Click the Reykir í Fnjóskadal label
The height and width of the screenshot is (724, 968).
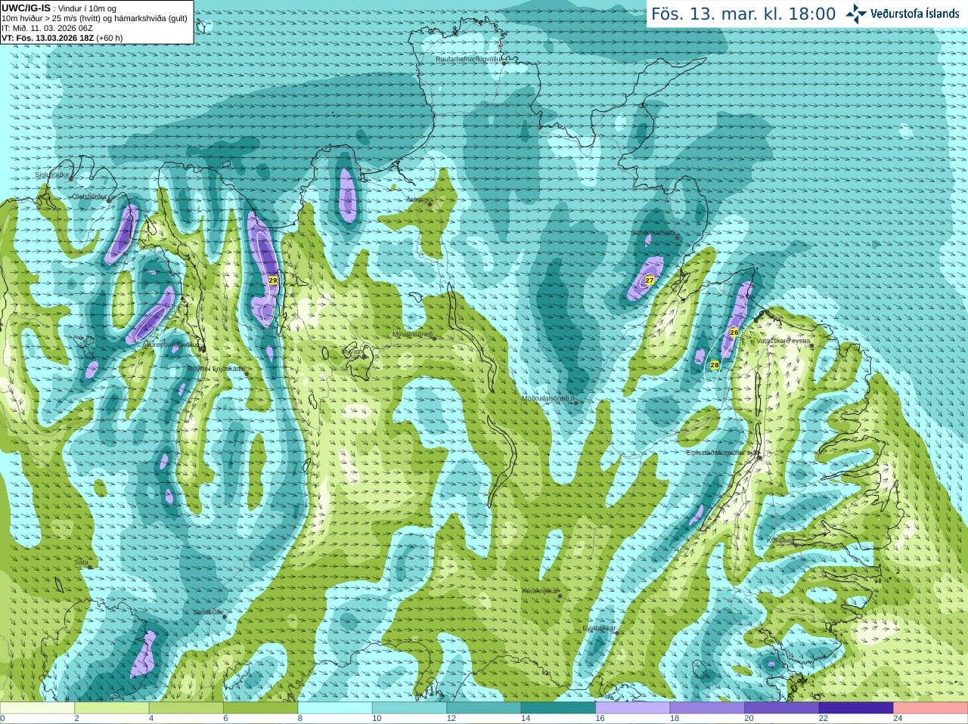click(x=216, y=369)
